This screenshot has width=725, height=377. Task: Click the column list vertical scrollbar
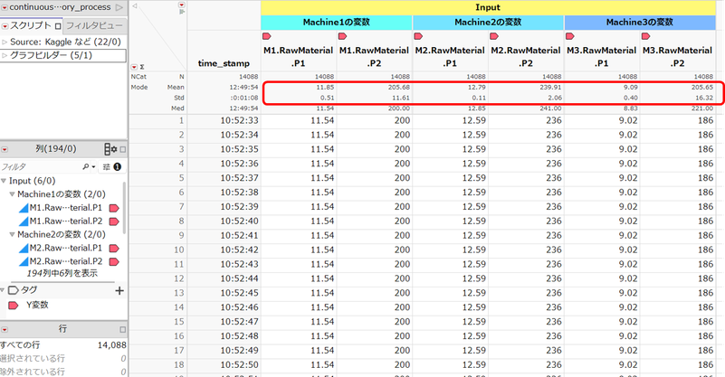(124, 208)
